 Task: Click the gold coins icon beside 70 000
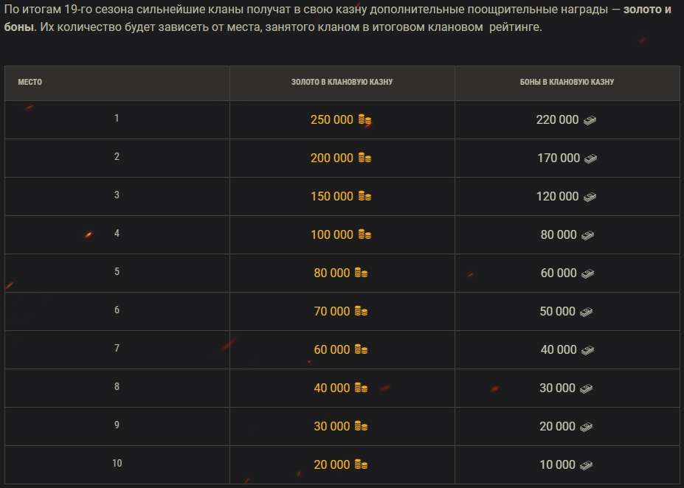click(361, 311)
